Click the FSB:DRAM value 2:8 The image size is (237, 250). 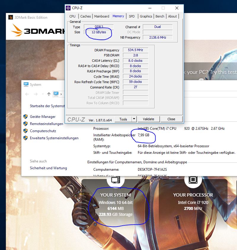click(x=135, y=55)
